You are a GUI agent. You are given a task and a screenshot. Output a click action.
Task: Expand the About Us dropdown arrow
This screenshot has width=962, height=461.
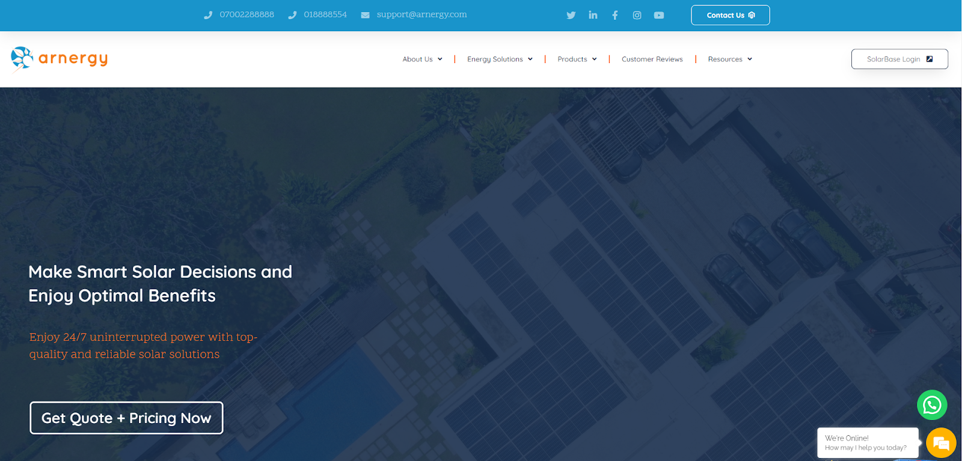pyautogui.click(x=440, y=59)
